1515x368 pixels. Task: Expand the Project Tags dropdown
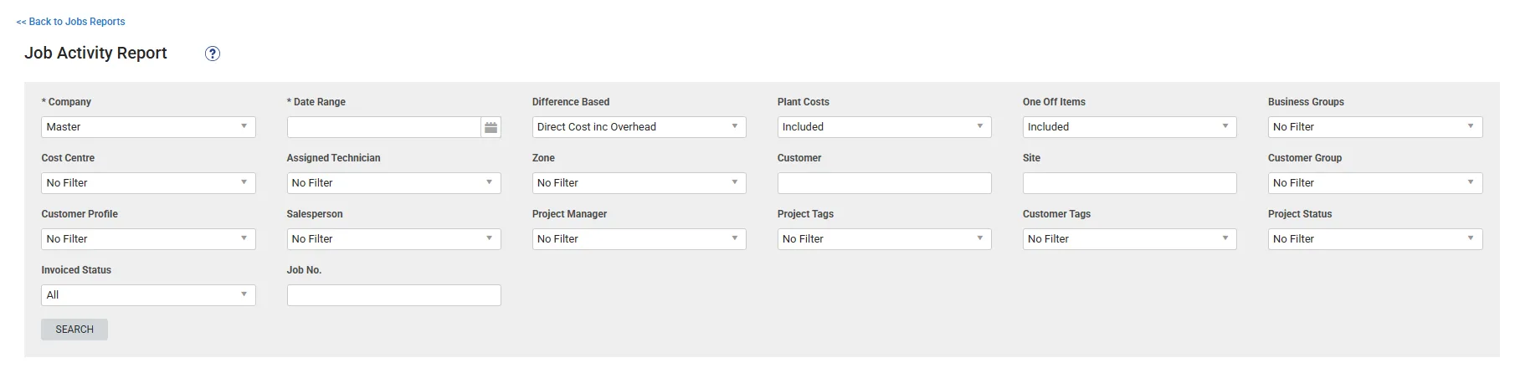pos(884,239)
